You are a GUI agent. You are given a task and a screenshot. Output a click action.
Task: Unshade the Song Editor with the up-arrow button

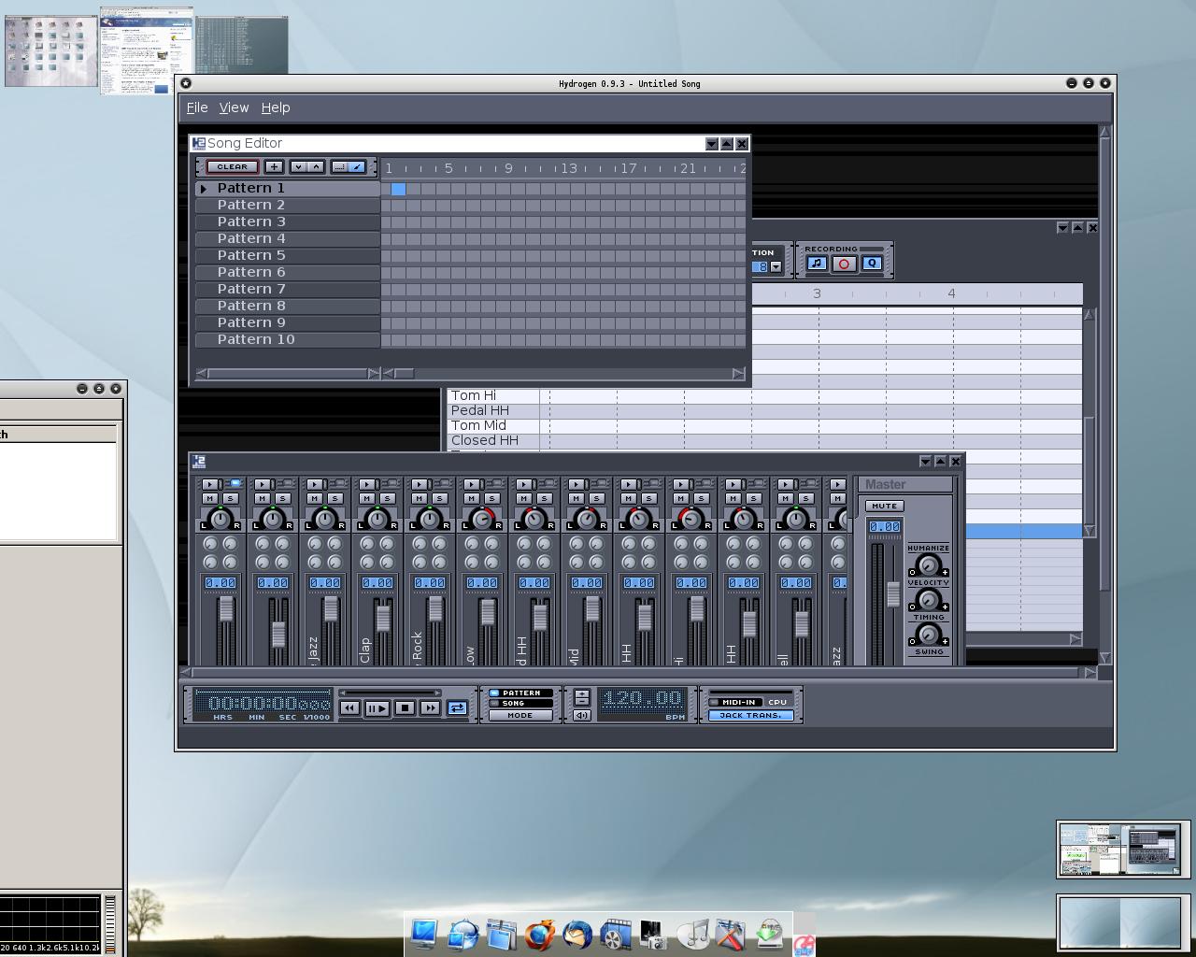(727, 144)
